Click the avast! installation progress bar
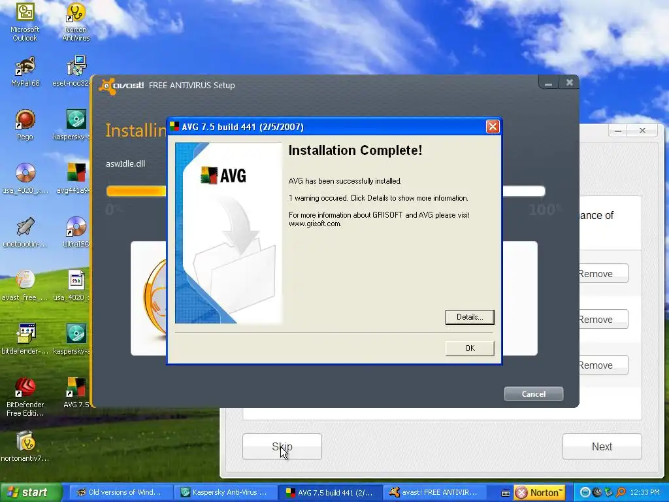Screen dimensions: 669x502 325,192
